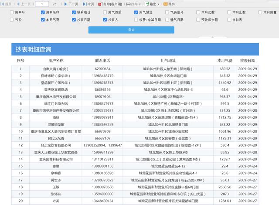This screenshot has height=205, width=279.
Task: Enable the 通气日期 checkbox
Action: (167, 20)
